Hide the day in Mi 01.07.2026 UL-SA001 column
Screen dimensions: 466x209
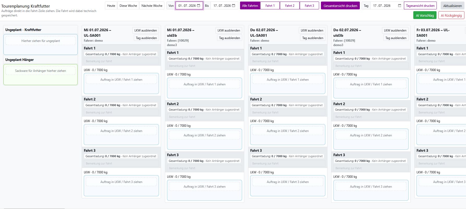coord(146,38)
